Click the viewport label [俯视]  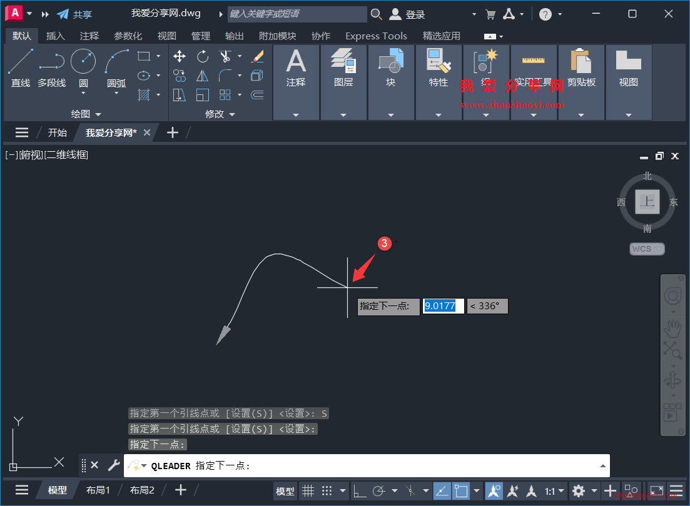pyautogui.click(x=31, y=155)
